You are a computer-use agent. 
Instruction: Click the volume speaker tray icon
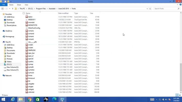[166, 99]
